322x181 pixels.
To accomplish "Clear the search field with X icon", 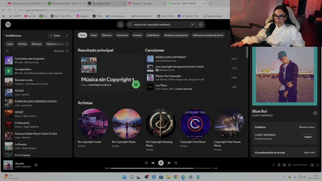I will pos(192,24).
